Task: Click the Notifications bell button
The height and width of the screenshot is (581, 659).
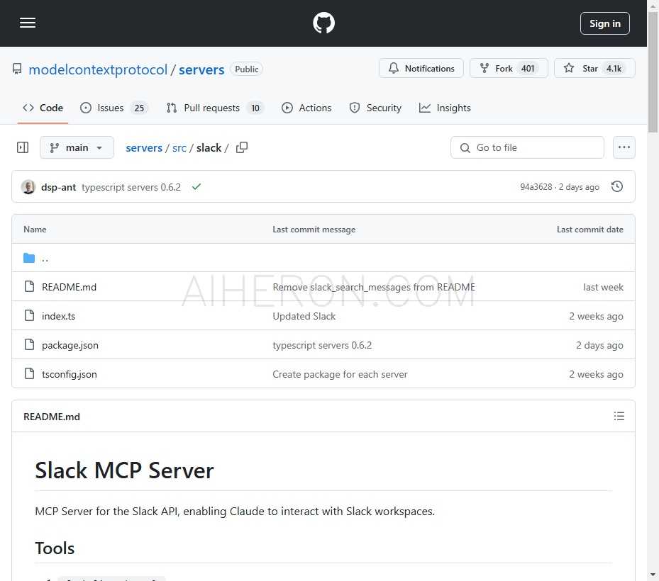Action: pyautogui.click(x=421, y=68)
